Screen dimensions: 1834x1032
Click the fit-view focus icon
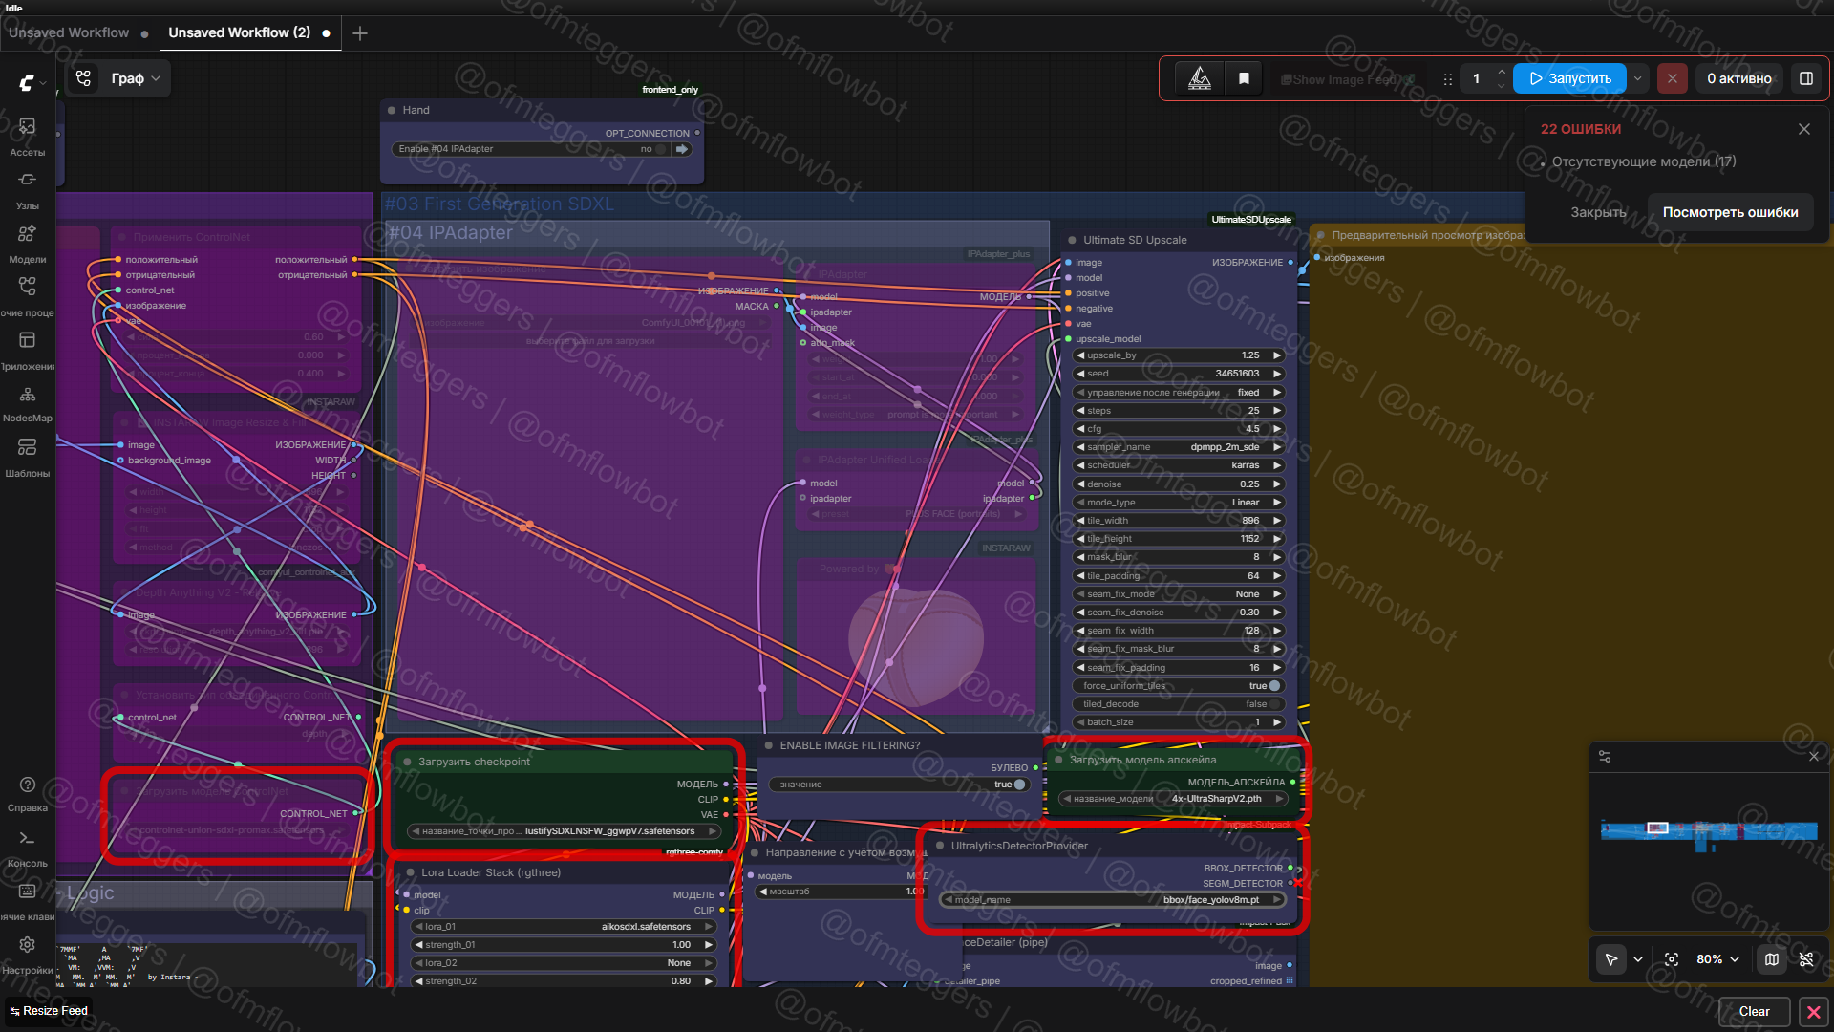pyautogui.click(x=1672, y=959)
